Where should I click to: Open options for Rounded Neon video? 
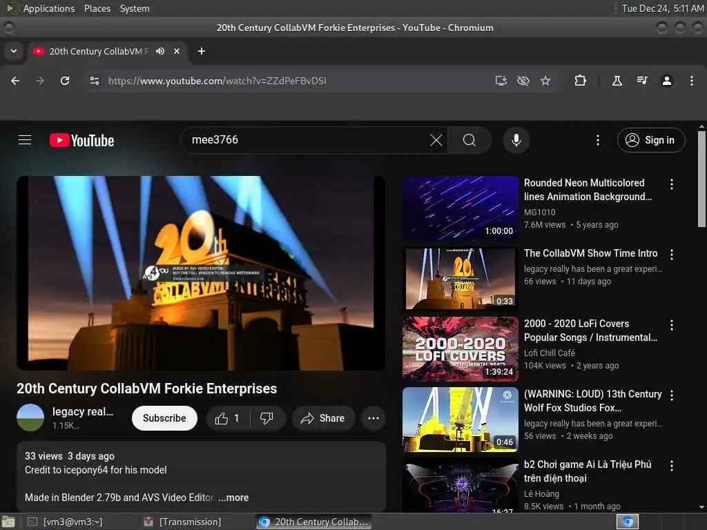click(x=672, y=184)
